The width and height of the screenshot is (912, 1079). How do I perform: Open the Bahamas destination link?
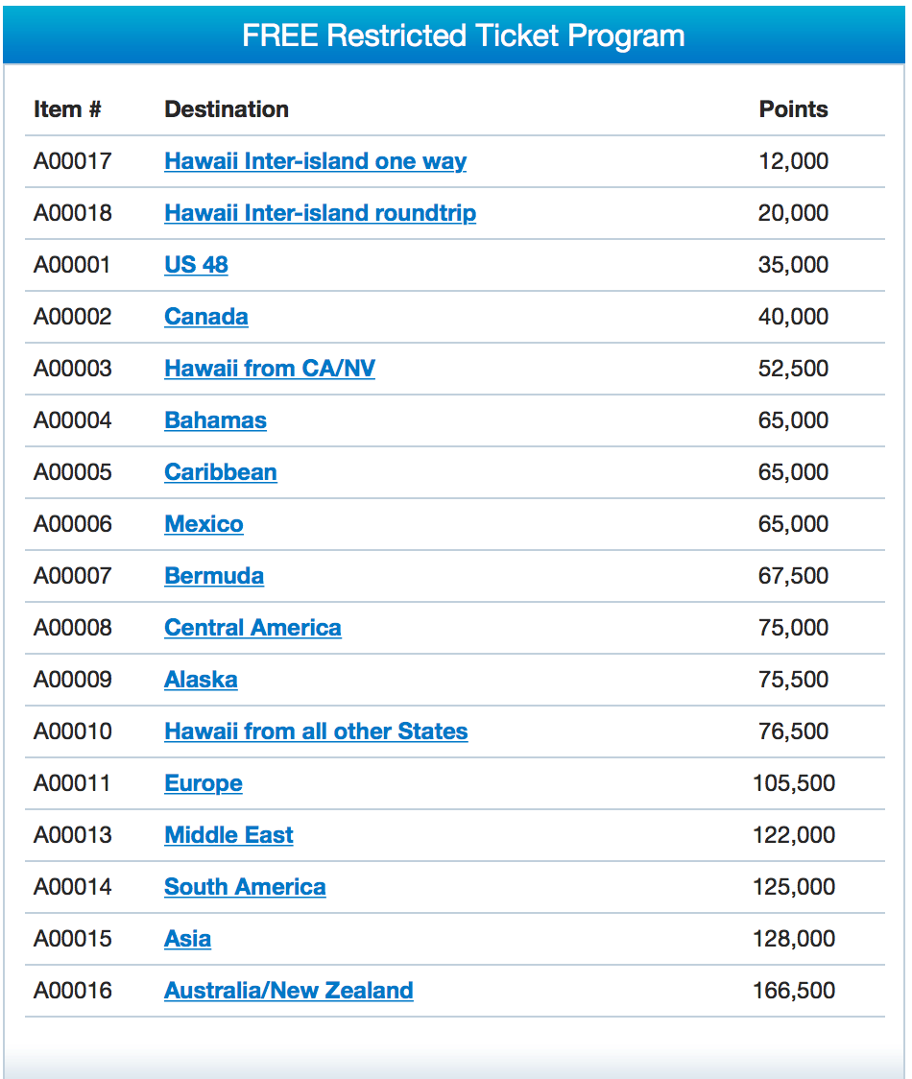(215, 420)
